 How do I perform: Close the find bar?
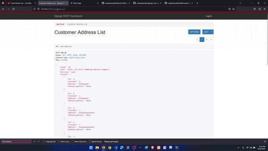coord(265,142)
